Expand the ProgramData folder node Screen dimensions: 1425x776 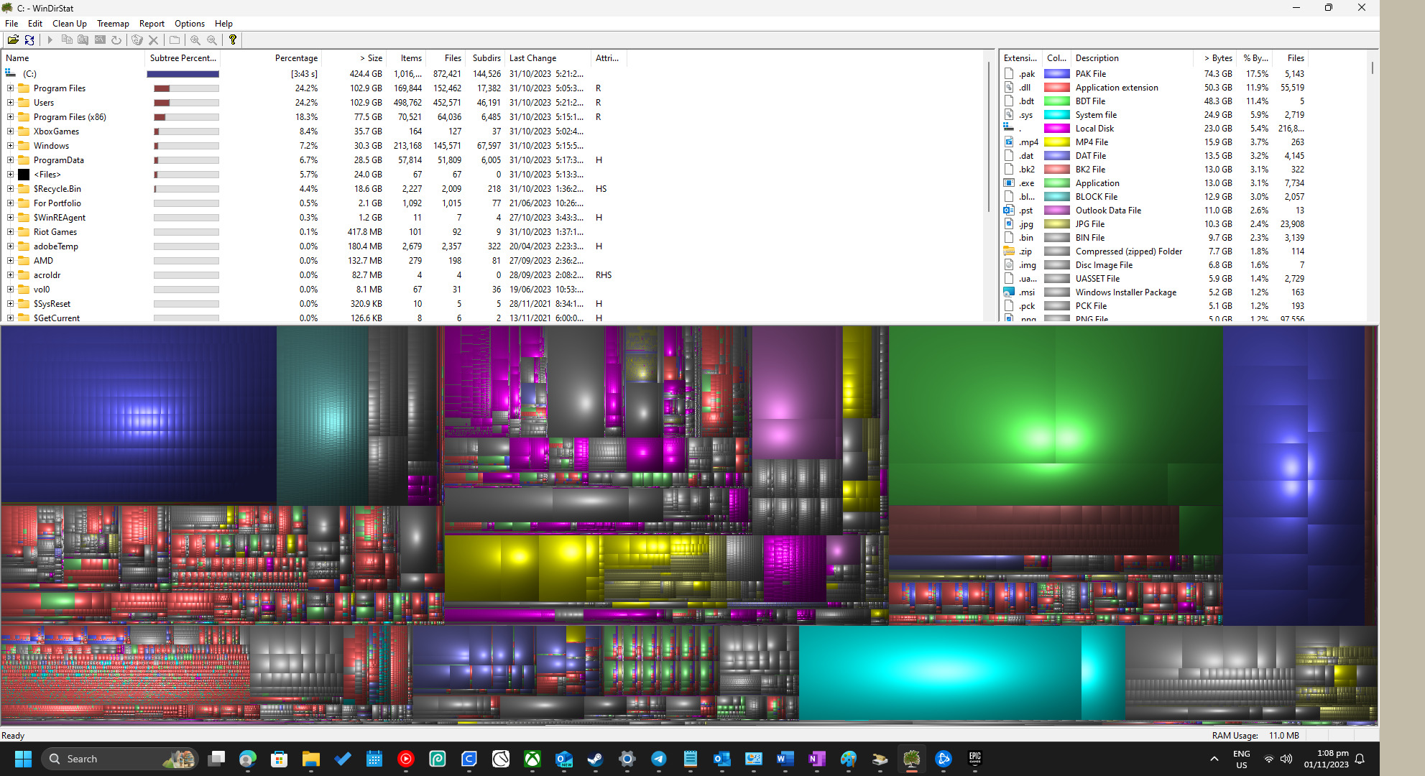point(10,160)
